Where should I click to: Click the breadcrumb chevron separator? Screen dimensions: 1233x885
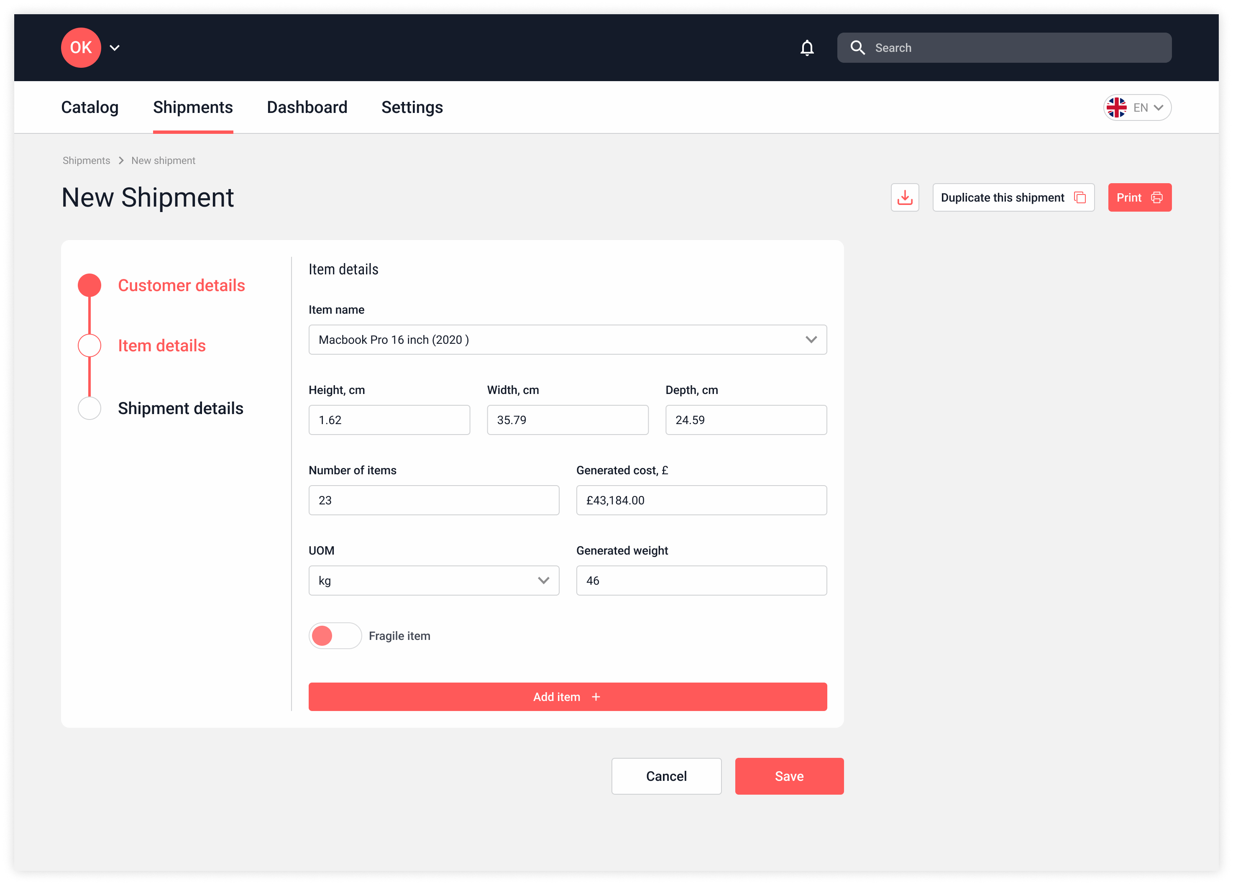coord(121,160)
